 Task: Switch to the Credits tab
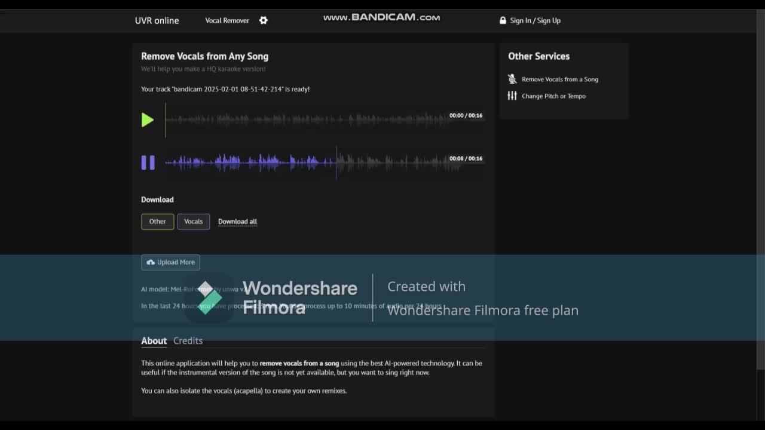coord(188,341)
